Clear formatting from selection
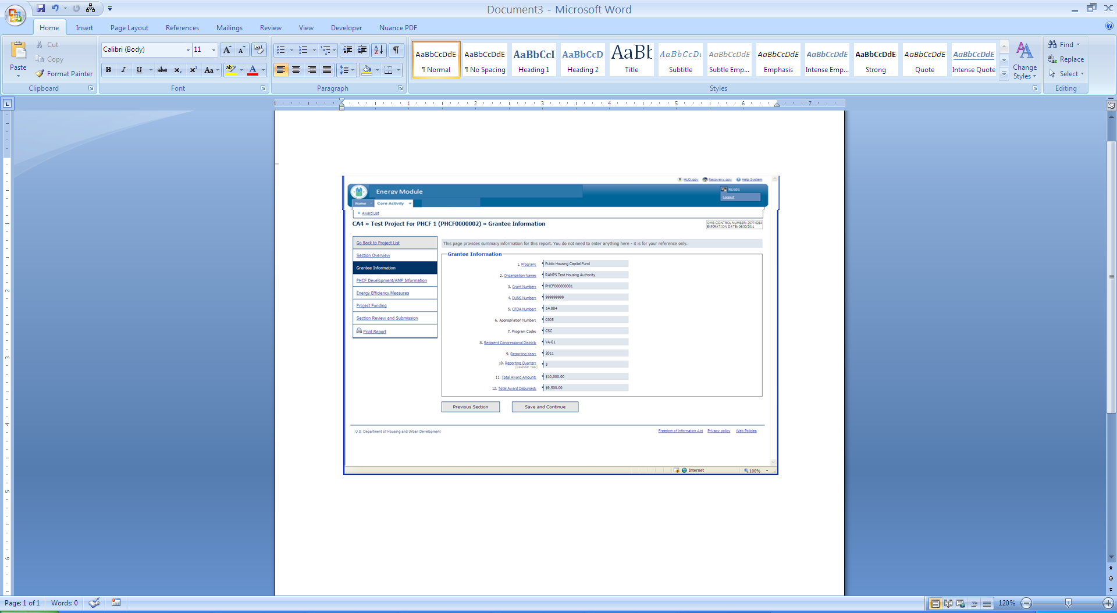This screenshot has height=613, width=1117. pos(259,49)
